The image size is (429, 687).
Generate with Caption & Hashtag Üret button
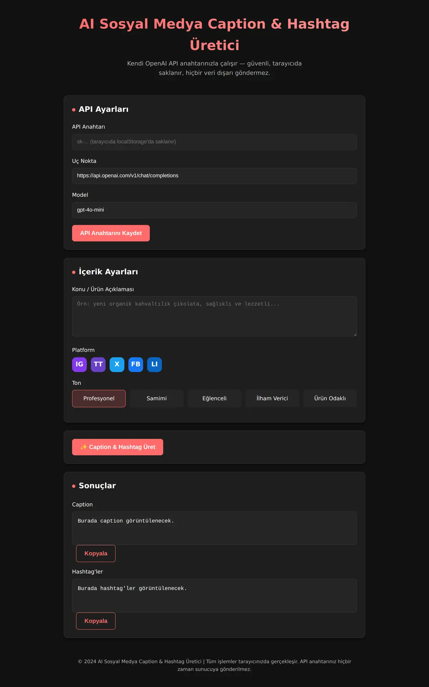[x=118, y=447]
